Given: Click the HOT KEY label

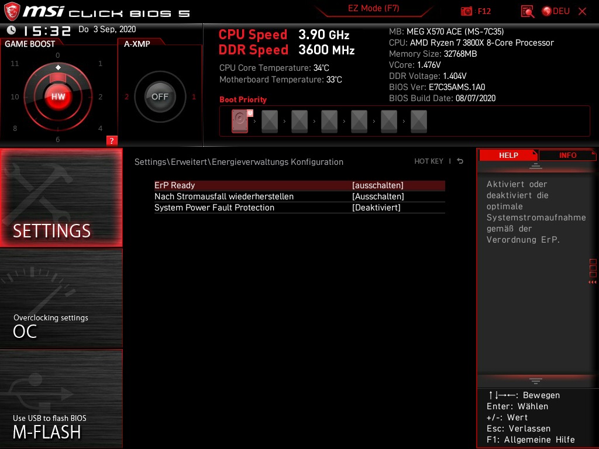Looking at the screenshot, I should (x=429, y=161).
